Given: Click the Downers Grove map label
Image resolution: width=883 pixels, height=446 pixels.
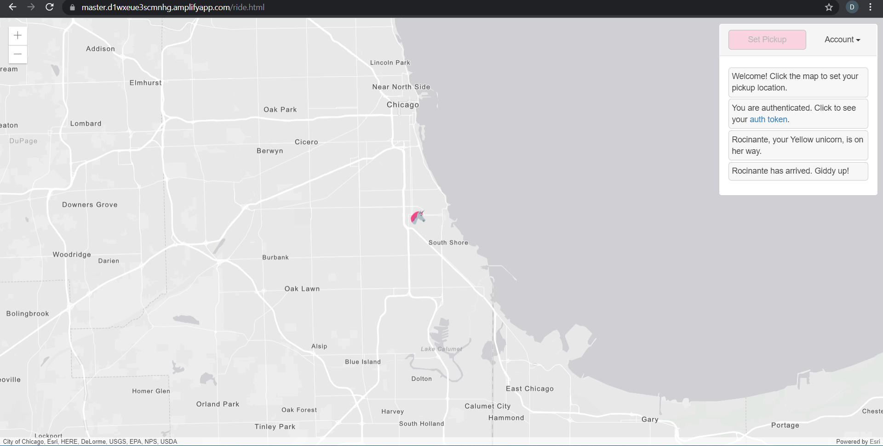Looking at the screenshot, I should (90, 205).
